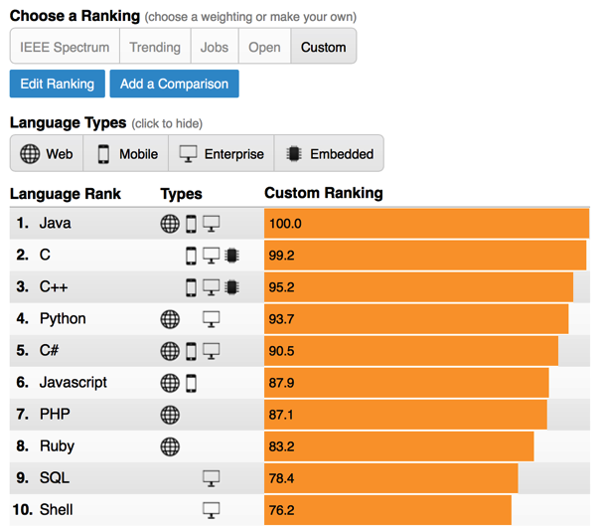Choose the Open ranking tab
This screenshot has height=530, width=596.
tap(264, 46)
